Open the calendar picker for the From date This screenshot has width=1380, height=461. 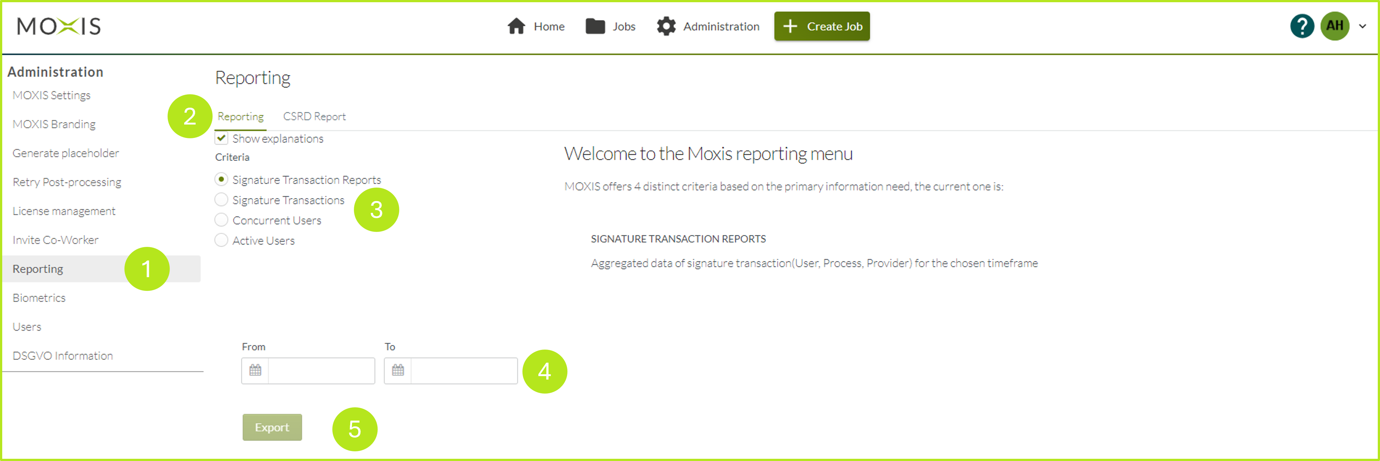click(255, 370)
